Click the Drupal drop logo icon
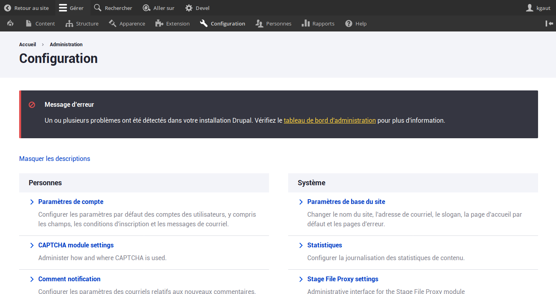556x294 pixels. click(x=11, y=24)
